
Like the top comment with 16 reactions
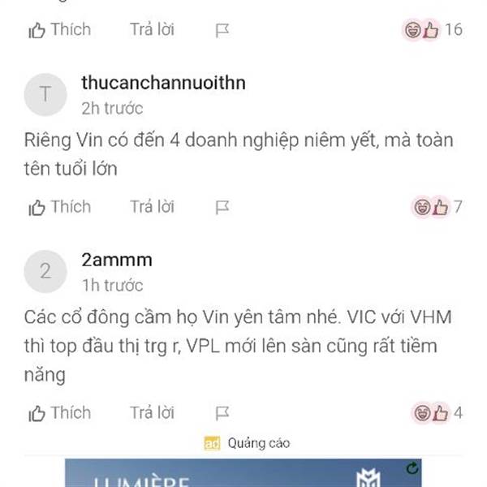coord(59,30)
